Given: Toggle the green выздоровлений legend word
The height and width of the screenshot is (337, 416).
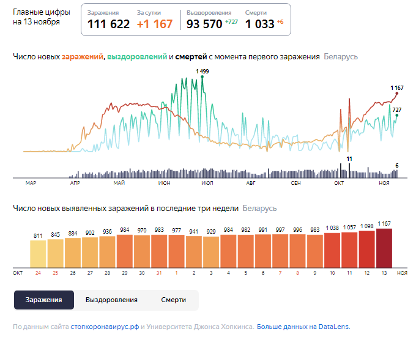Looking at the screenshot, I should tap(137, 57).
